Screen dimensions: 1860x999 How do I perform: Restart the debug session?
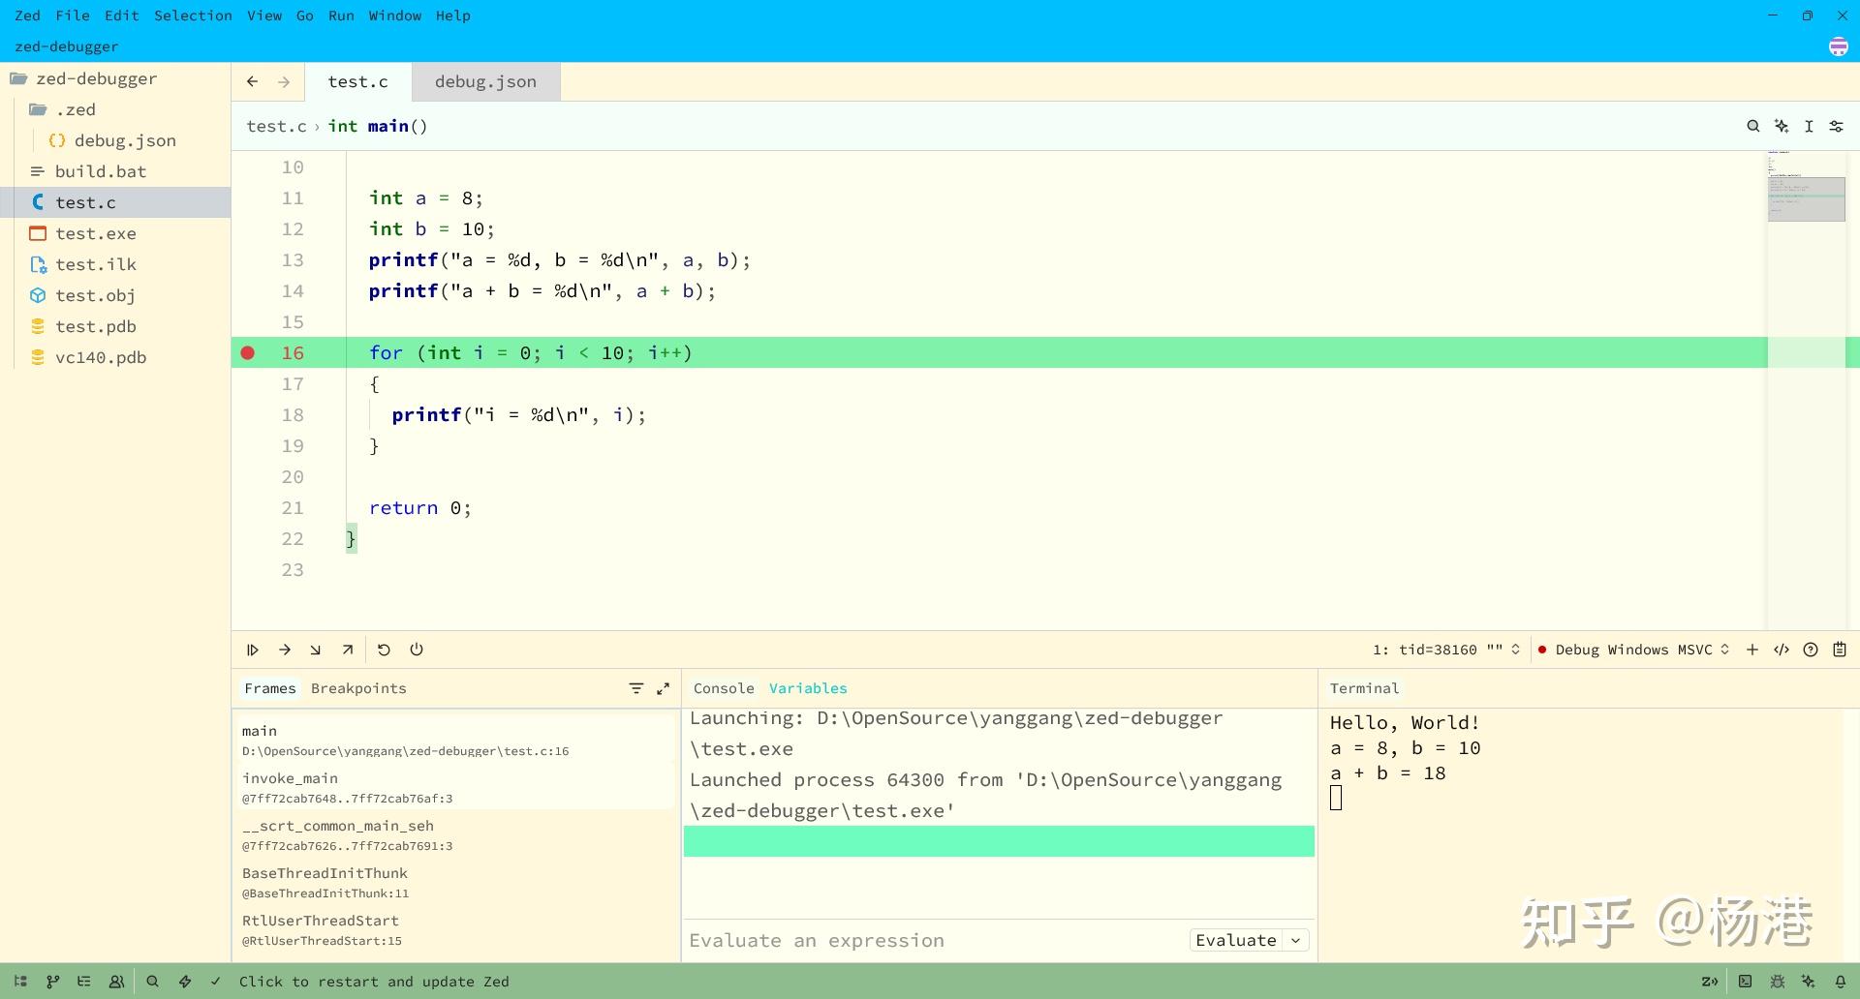click(x=383, y=650)
